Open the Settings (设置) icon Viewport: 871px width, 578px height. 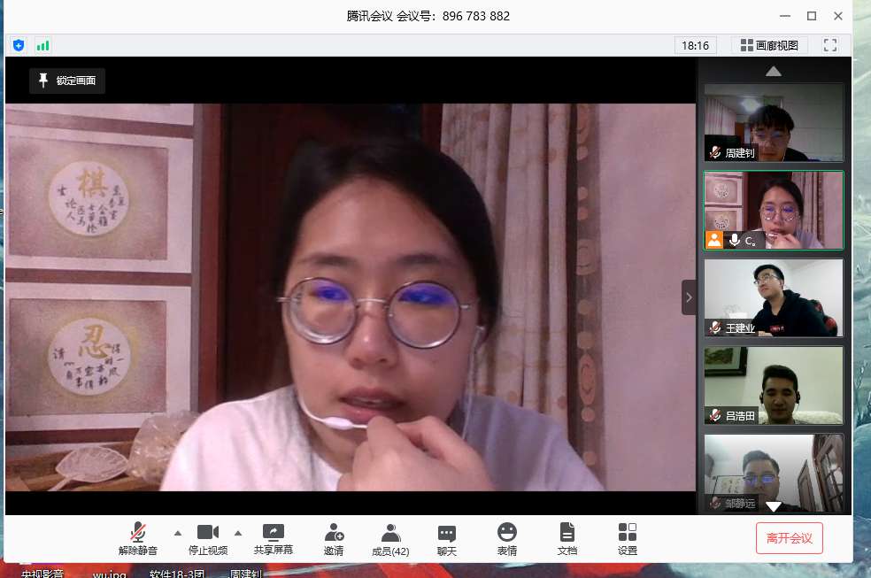pyautogui.click(x=628, y=538)
